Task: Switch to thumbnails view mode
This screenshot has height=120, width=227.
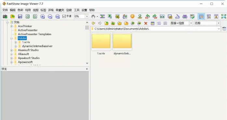Action: tap(153, 23)
